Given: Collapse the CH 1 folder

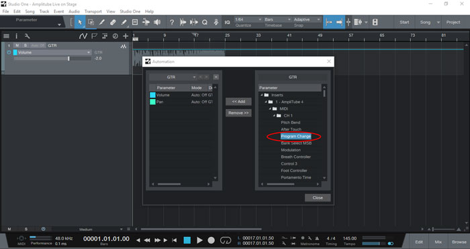Looking at the screenshot, I should [x=274, y=116].
